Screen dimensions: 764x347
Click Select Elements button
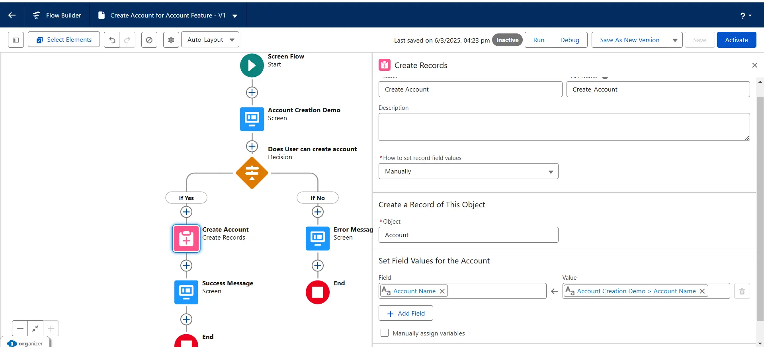[x=64, y=40]
